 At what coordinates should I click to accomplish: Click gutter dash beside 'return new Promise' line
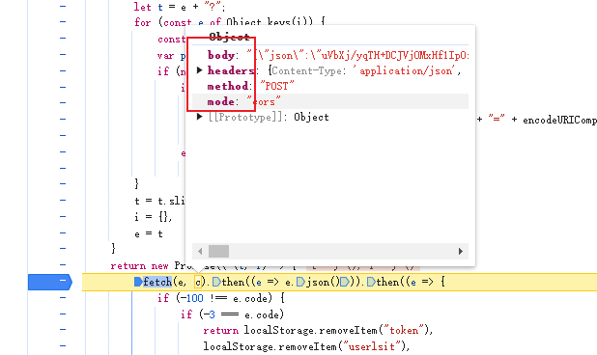63,265
